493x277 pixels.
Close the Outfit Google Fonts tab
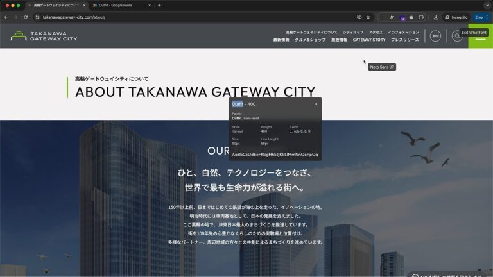coord(150,5)
